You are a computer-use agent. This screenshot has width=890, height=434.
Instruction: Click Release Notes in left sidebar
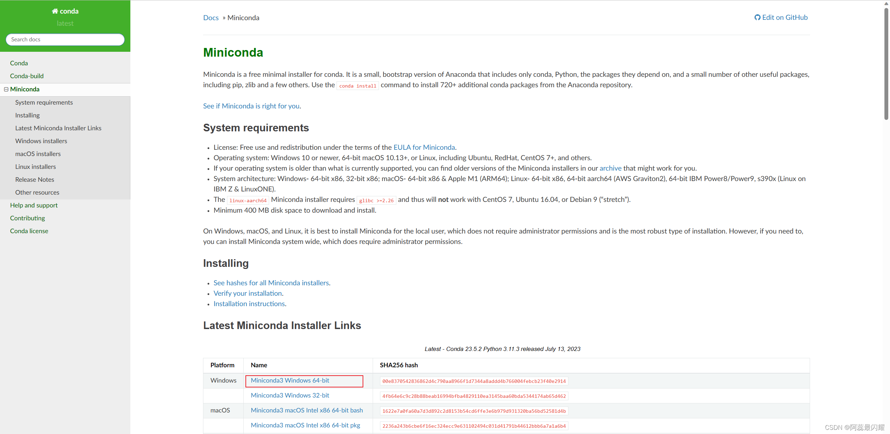click(35, 179)
